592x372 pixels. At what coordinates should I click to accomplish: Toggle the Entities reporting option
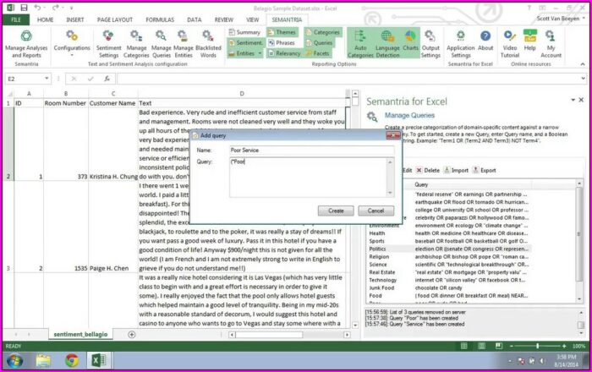pos(242,53)
